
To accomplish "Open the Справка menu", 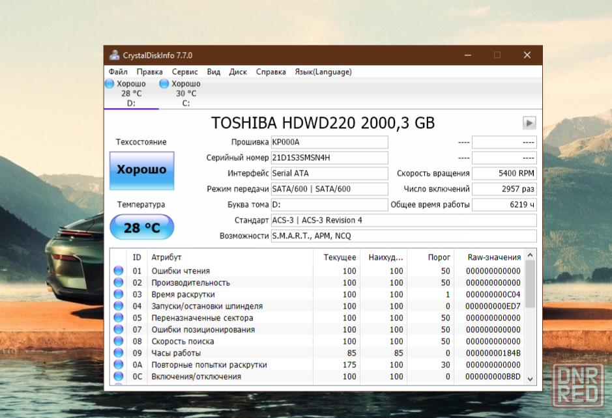I will [x=270, y=72].
